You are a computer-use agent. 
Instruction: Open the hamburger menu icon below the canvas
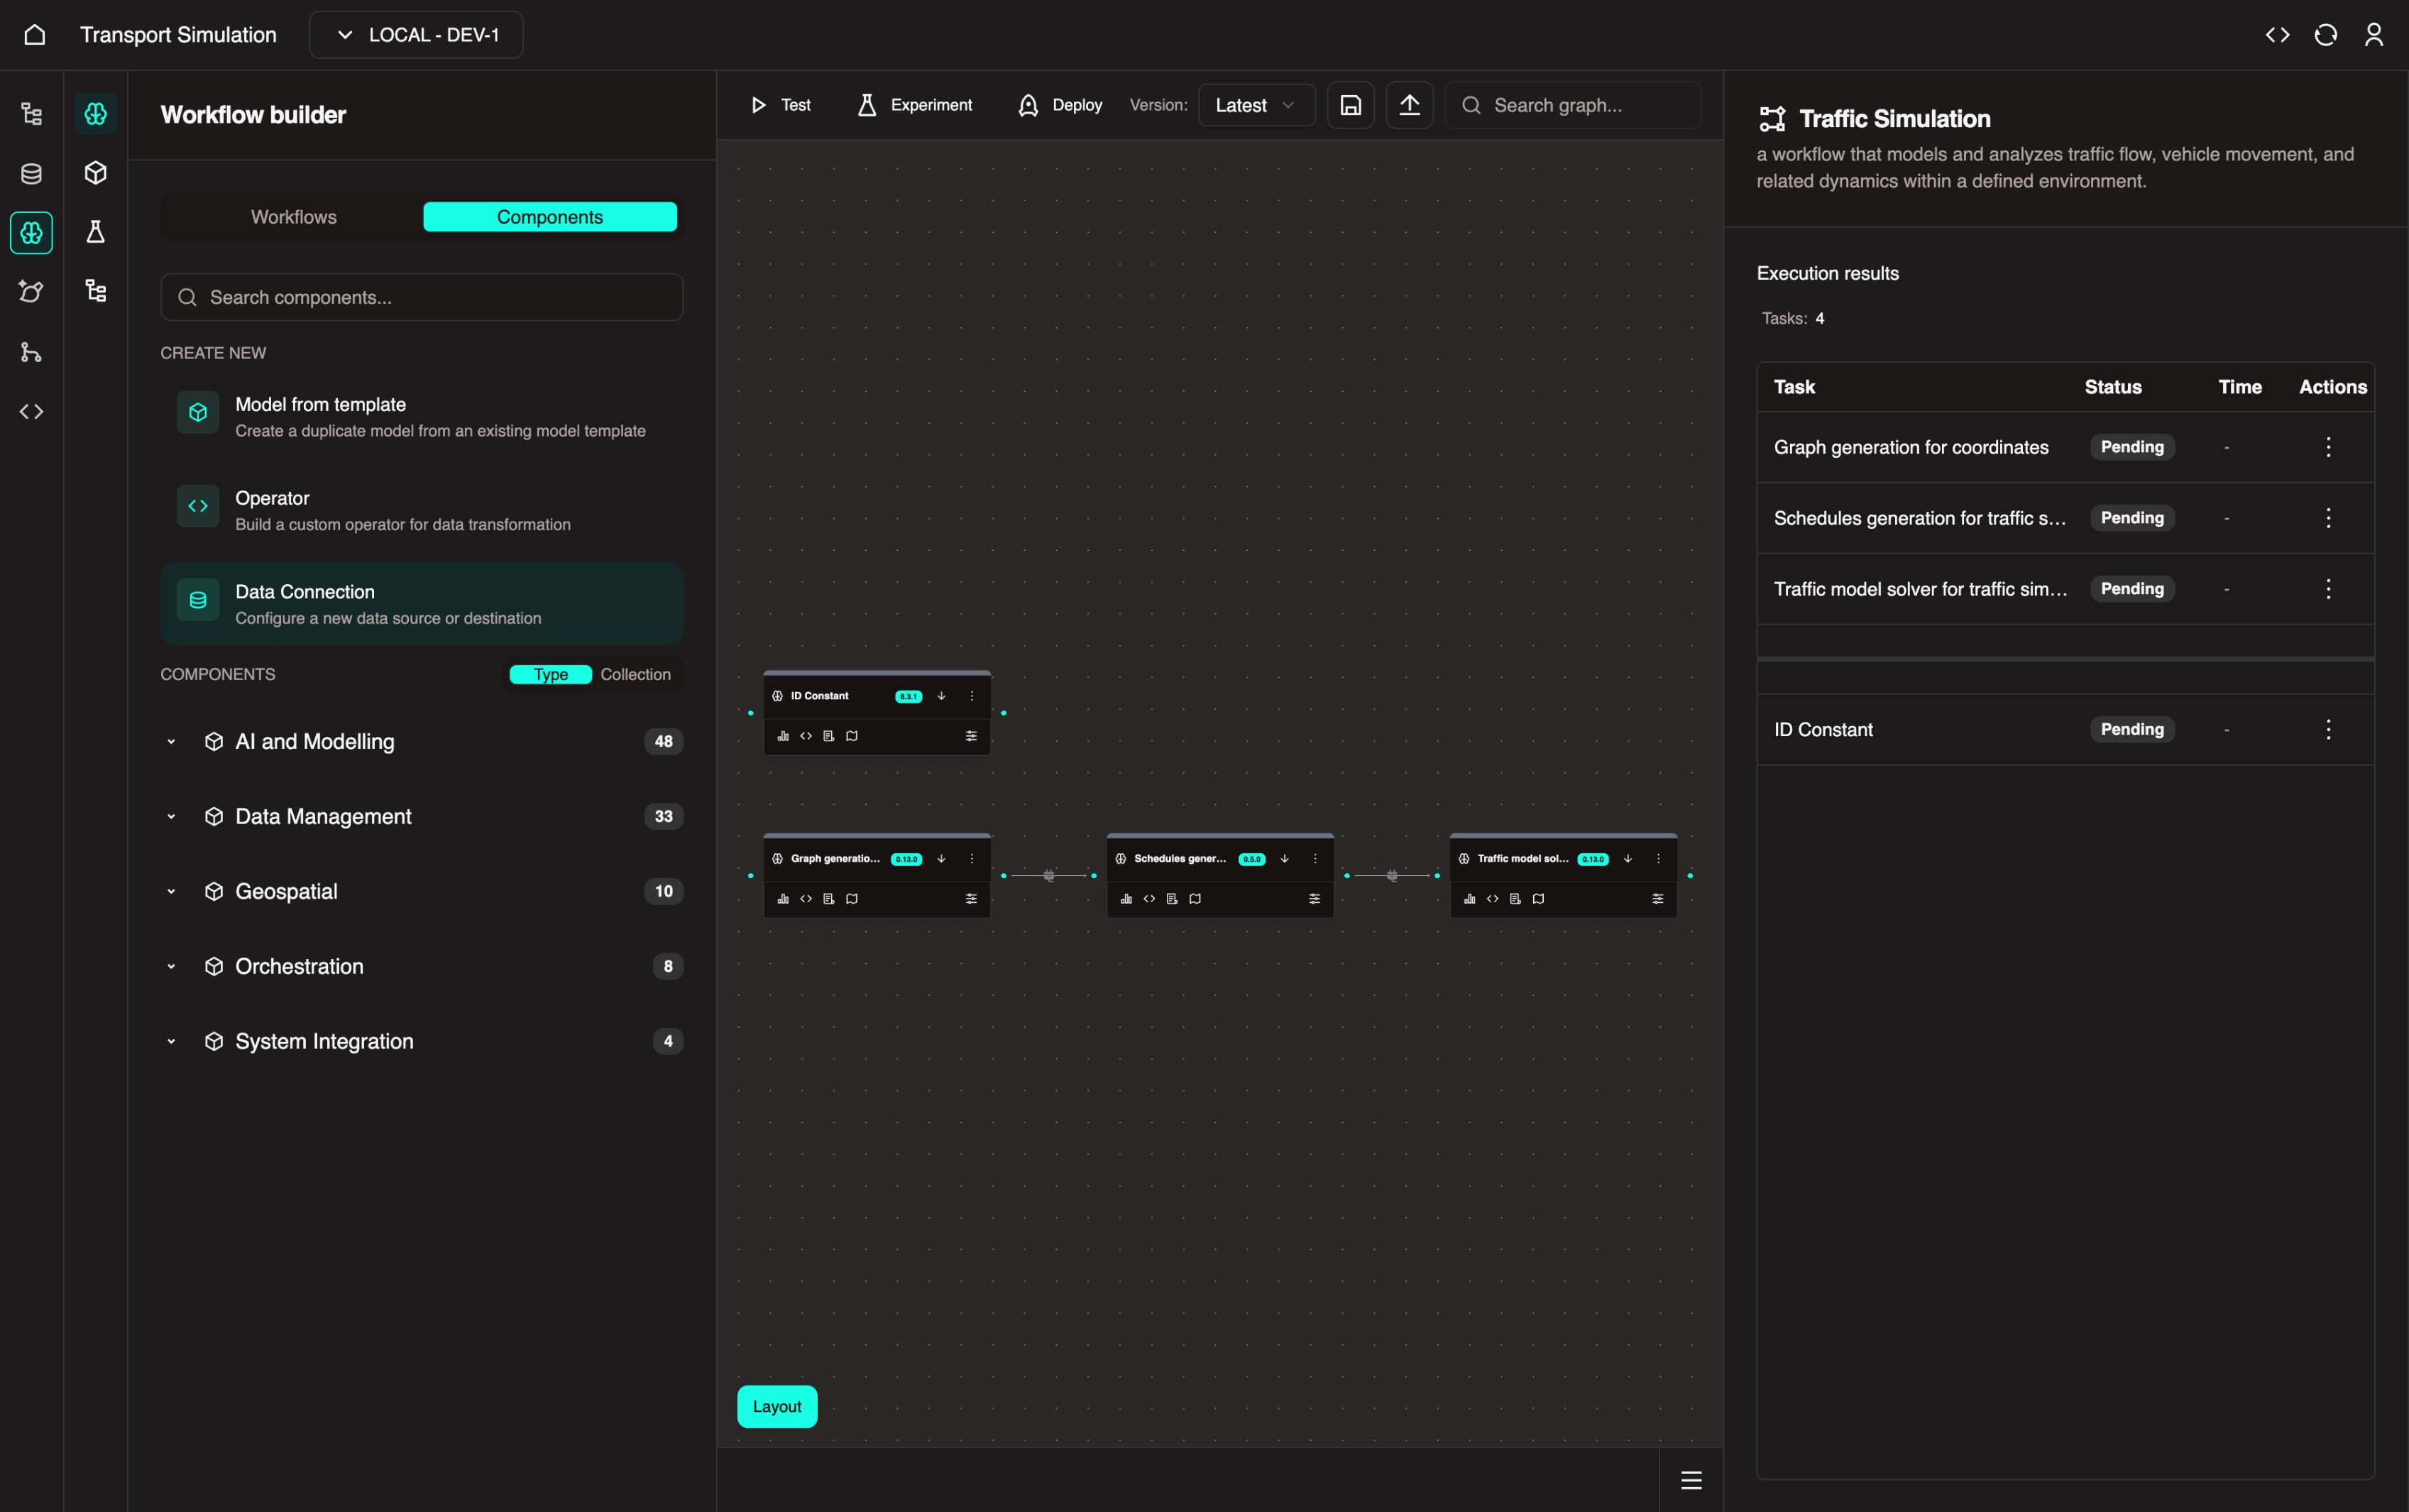1690,1480
